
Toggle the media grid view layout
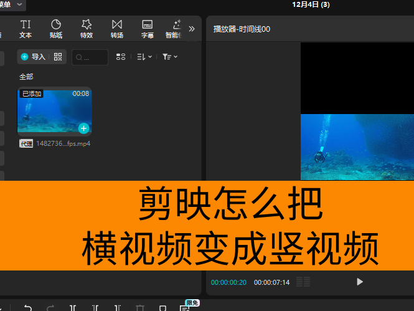click(x=121, y=57)
